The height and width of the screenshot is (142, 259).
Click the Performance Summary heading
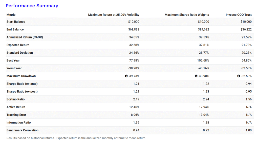pos(32,6)
